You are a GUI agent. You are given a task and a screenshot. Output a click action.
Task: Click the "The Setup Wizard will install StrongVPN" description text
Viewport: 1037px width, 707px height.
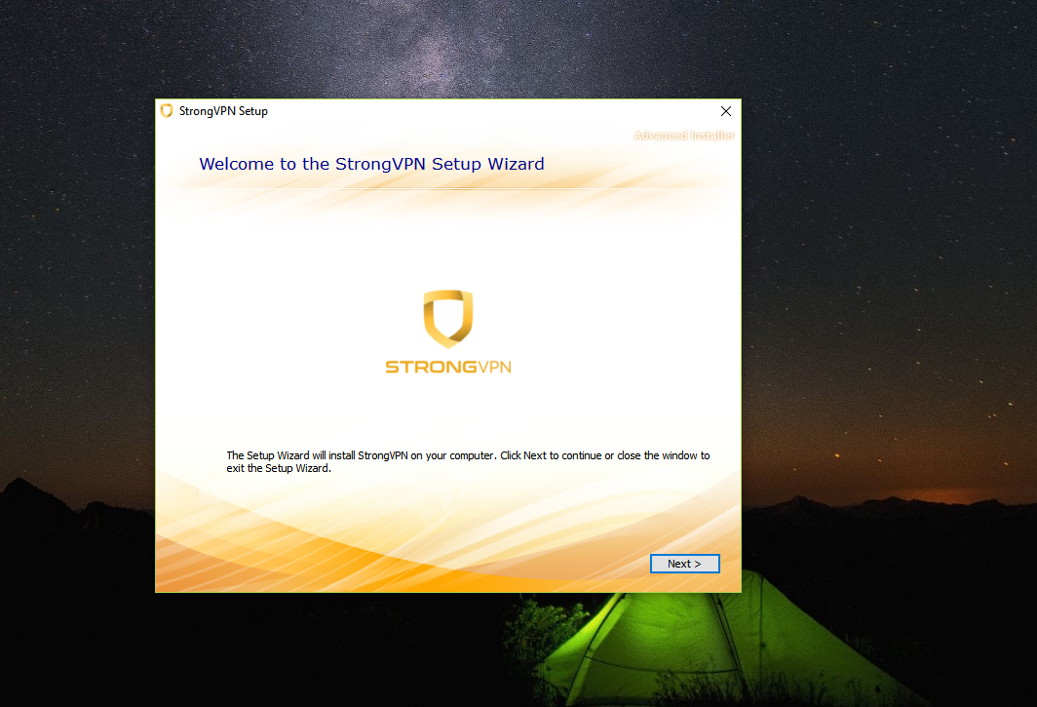[468, 461]
